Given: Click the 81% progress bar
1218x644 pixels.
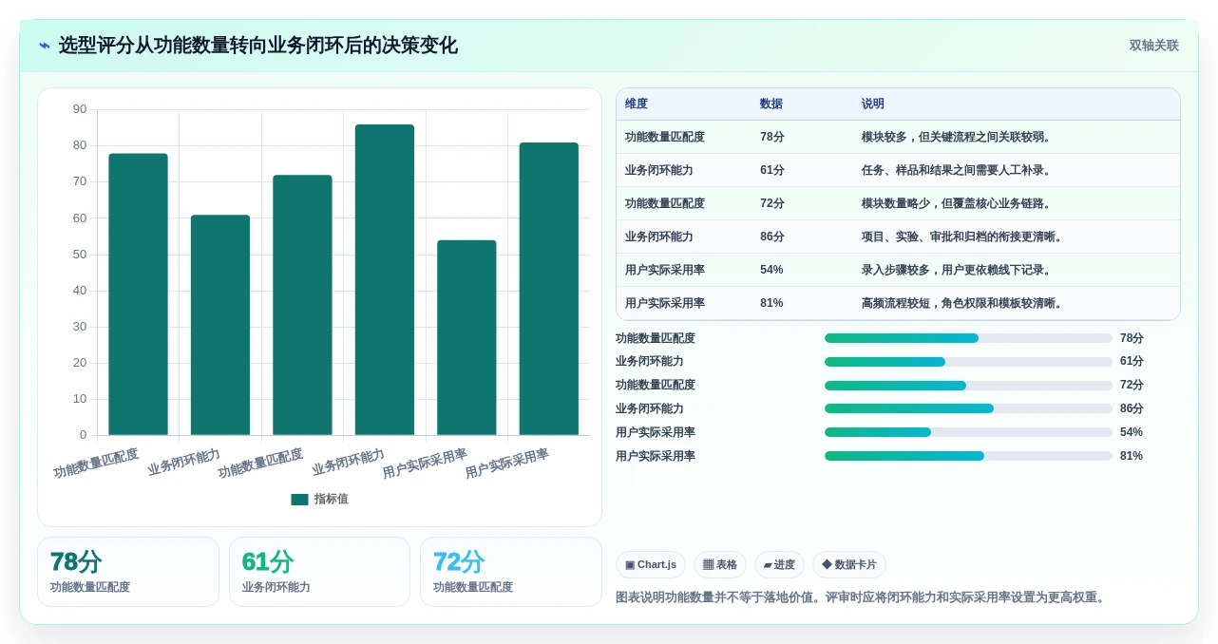Looking at the screenshot, I should pos(968,456).
